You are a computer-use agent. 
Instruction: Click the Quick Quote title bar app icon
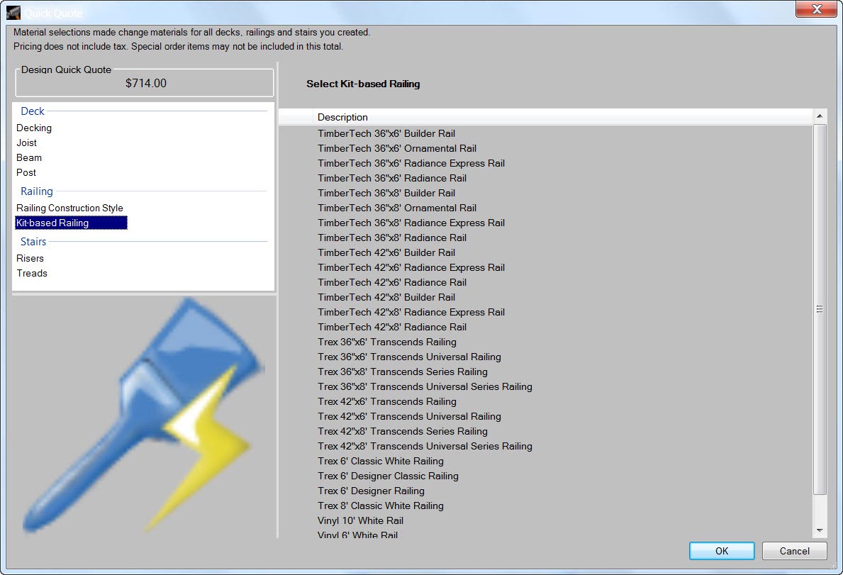pyautogui.click(x=13, y=12)
